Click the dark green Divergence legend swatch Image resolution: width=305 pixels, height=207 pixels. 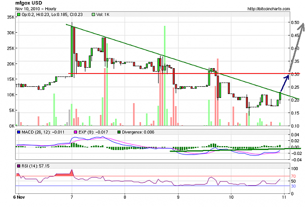(119, 132)
